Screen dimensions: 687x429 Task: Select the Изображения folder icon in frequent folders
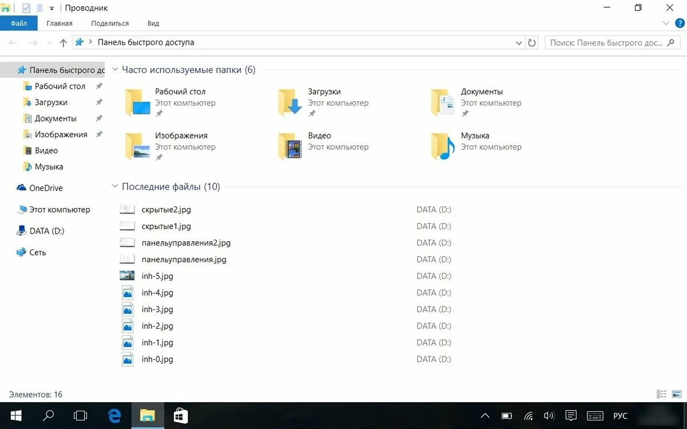pos(137,146)
